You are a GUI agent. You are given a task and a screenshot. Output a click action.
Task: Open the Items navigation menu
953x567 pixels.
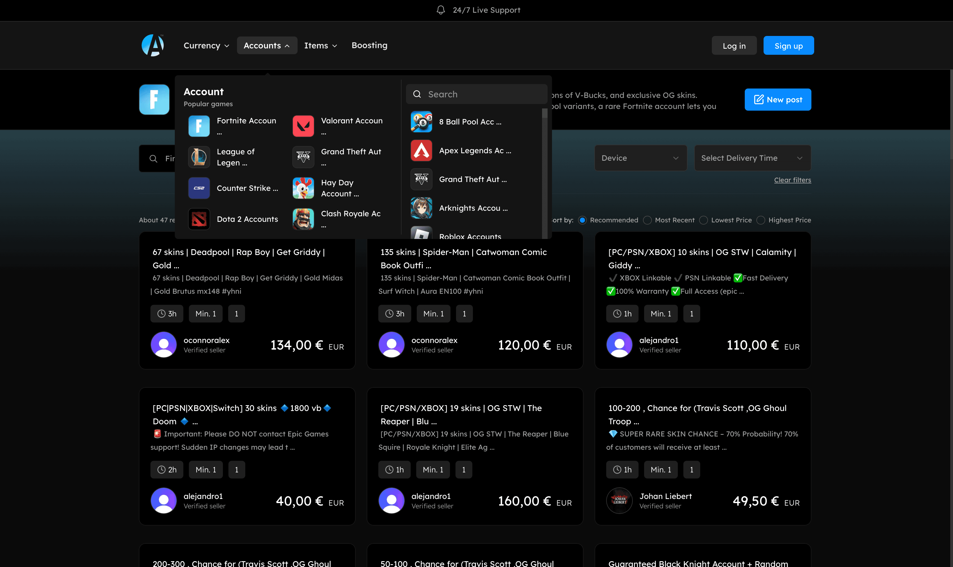321,45
